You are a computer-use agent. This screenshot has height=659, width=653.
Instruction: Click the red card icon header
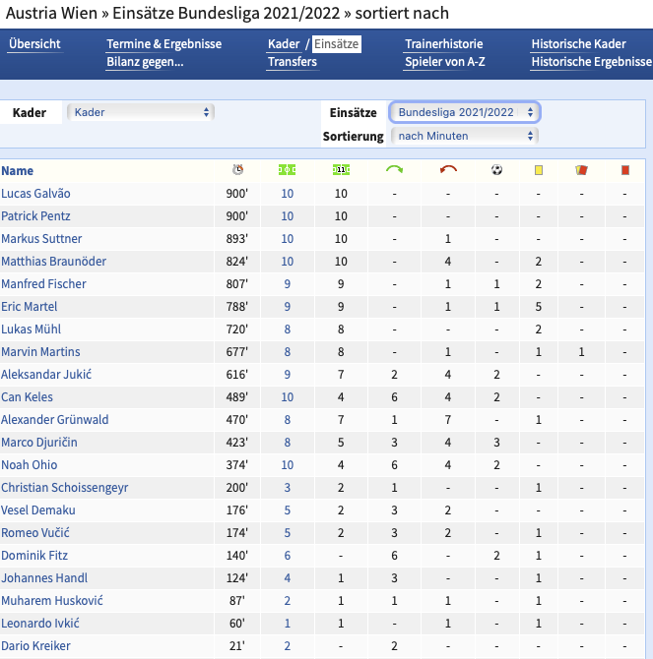[x=625, y=170]
